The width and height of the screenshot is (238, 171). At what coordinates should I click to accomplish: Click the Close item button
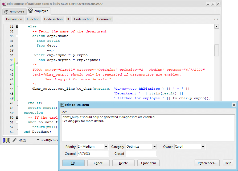[x=149, y=163]
